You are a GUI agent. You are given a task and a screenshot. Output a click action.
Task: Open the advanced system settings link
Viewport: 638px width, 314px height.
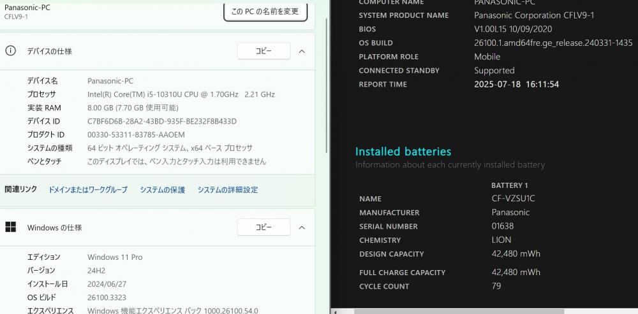click(x=228, y=190)
